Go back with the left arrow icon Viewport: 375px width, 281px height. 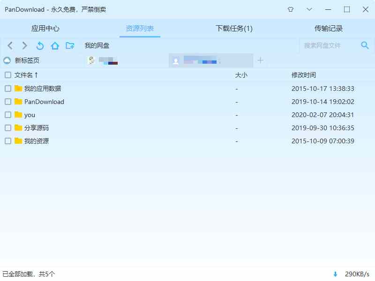coord(10,45)
